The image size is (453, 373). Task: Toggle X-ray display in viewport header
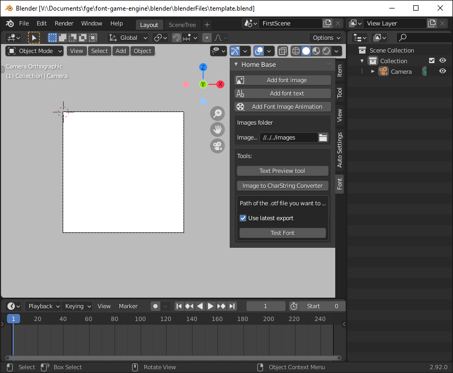pyautogui.click(x=283, y=51)
